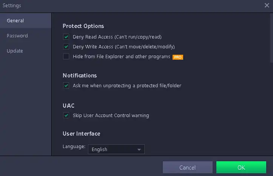Select the General settings tab
This screenshot has width=273, height=176.
(15, 21)
